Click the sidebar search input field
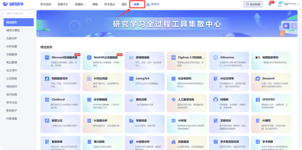 coord(19,13)
